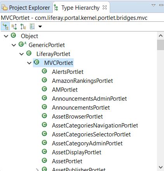The width and height of the screenshot is (164, 171).
Task: Open Previous Type Hierarchies history
Action: pyautogui.click(x=32, y=26)
